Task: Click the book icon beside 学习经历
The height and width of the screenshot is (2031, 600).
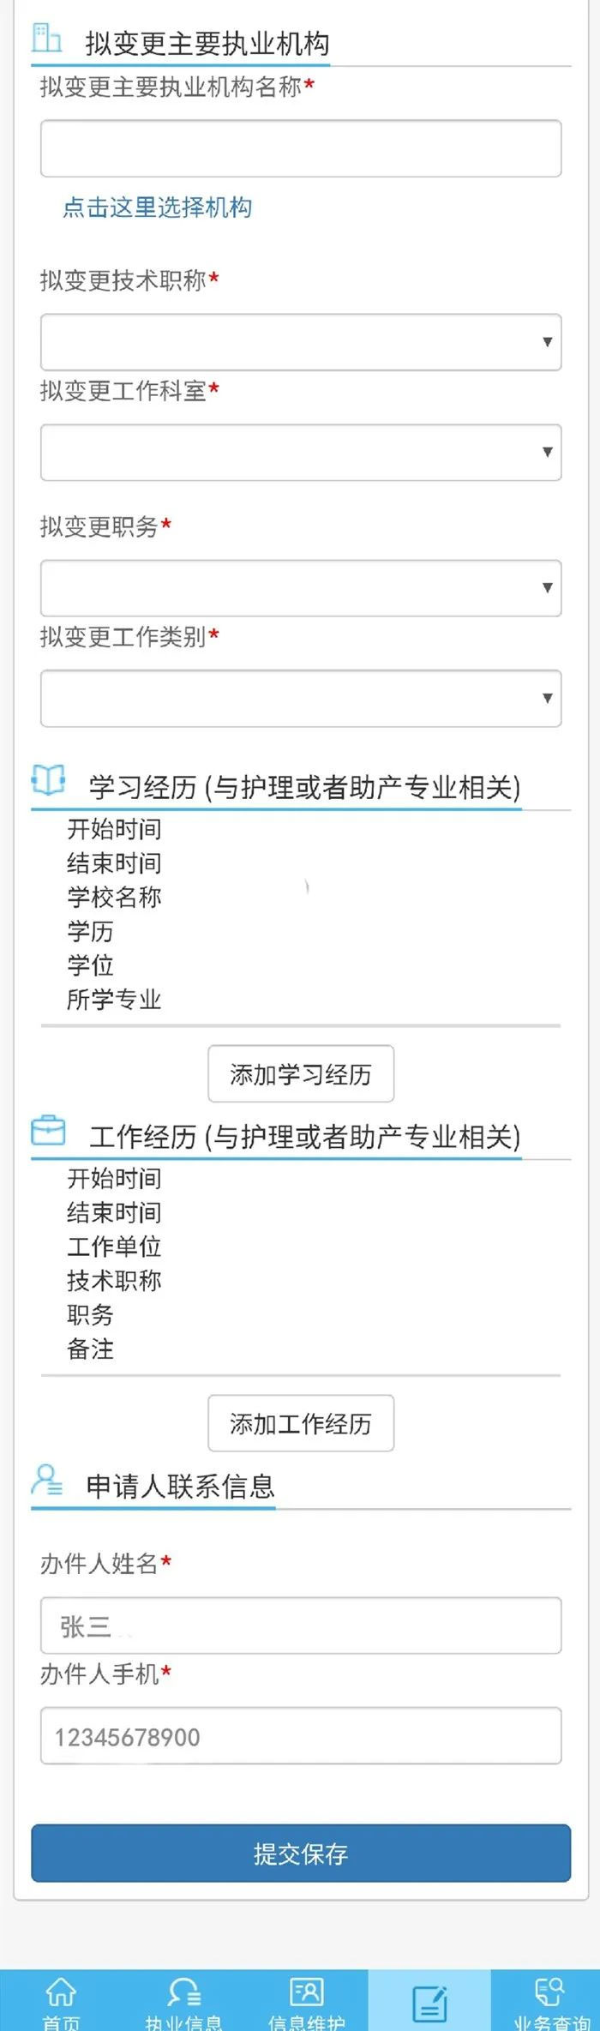Action: (48, 779)
